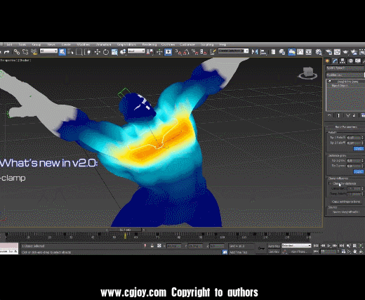365x300 pixels.
Task: Collapse the Bone Parameters rollout
Action: pos(346,126)
